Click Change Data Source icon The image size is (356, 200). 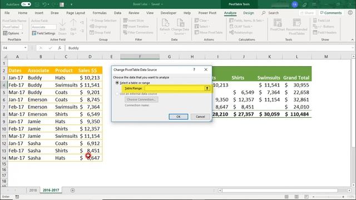click(x=180, y=23)
